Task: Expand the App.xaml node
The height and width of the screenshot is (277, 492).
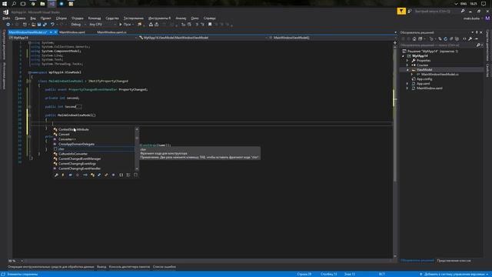Action: [407, 84]
